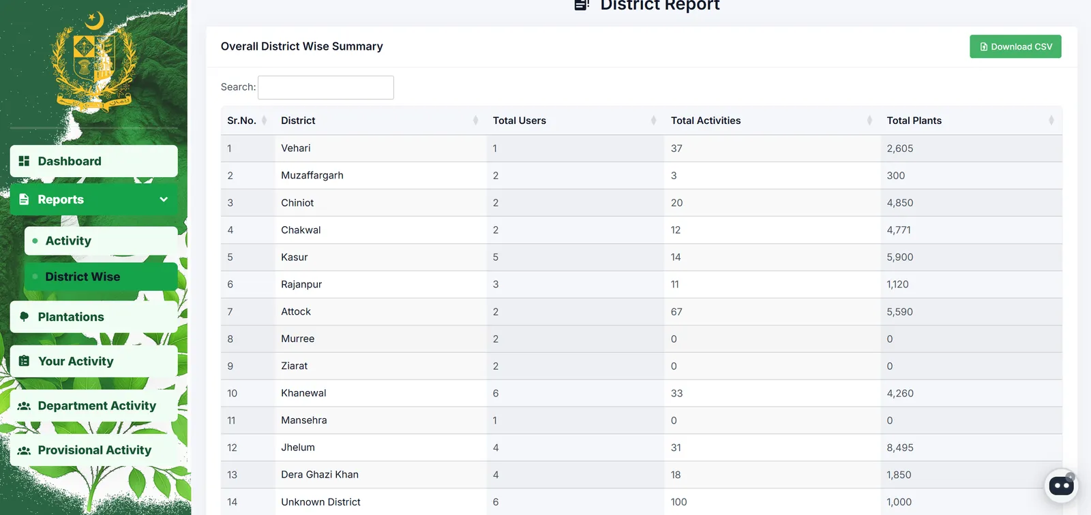This screenshot has height=515, width=1091.
Task: Click the Reports document icon
Action: [x=24, y=199]
